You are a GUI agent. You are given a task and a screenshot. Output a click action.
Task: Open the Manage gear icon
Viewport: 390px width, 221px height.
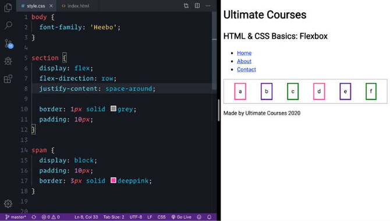(8, 204)
